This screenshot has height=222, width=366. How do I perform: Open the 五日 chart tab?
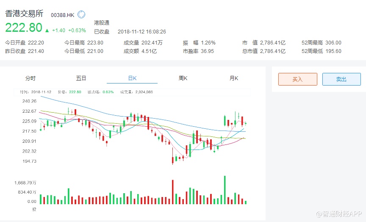(x=81, y=78)
